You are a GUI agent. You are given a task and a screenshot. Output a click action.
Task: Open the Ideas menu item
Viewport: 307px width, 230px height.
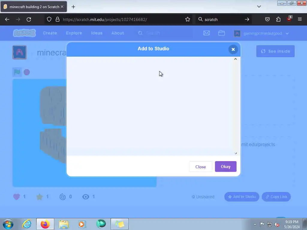pyautogui.click(x=97, y=33)
